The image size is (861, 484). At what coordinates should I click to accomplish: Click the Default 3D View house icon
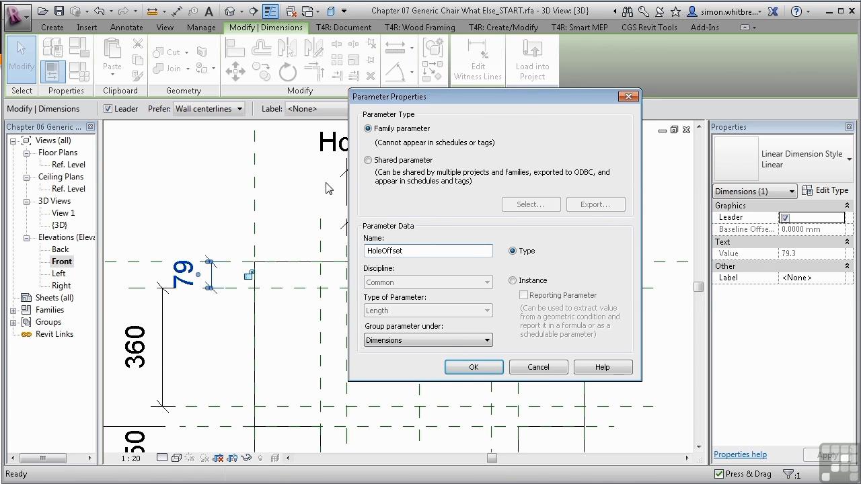point(230,11)
